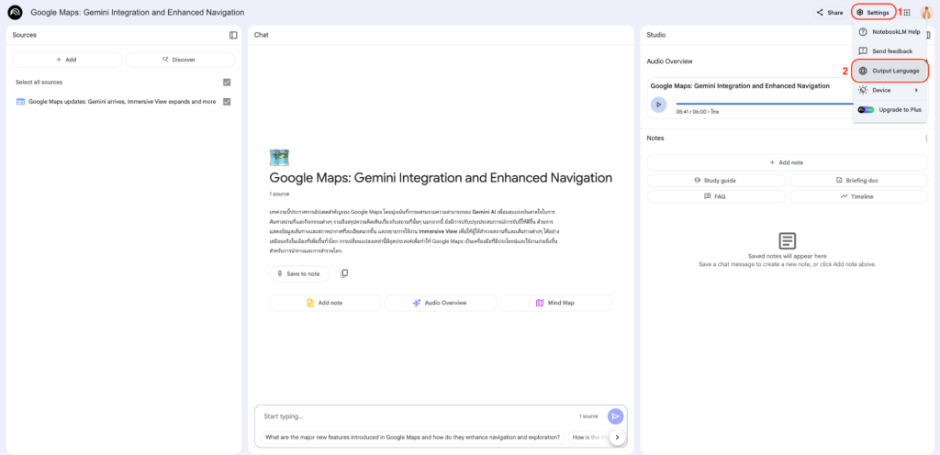Click the Discover sources button

(x=180, y=60)
